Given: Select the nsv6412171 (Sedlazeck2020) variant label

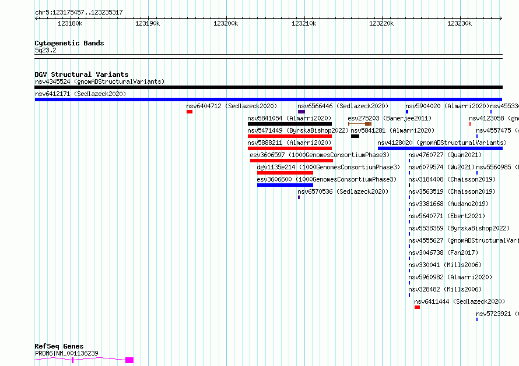Looking at the screenshot, I should pos(80,94).
